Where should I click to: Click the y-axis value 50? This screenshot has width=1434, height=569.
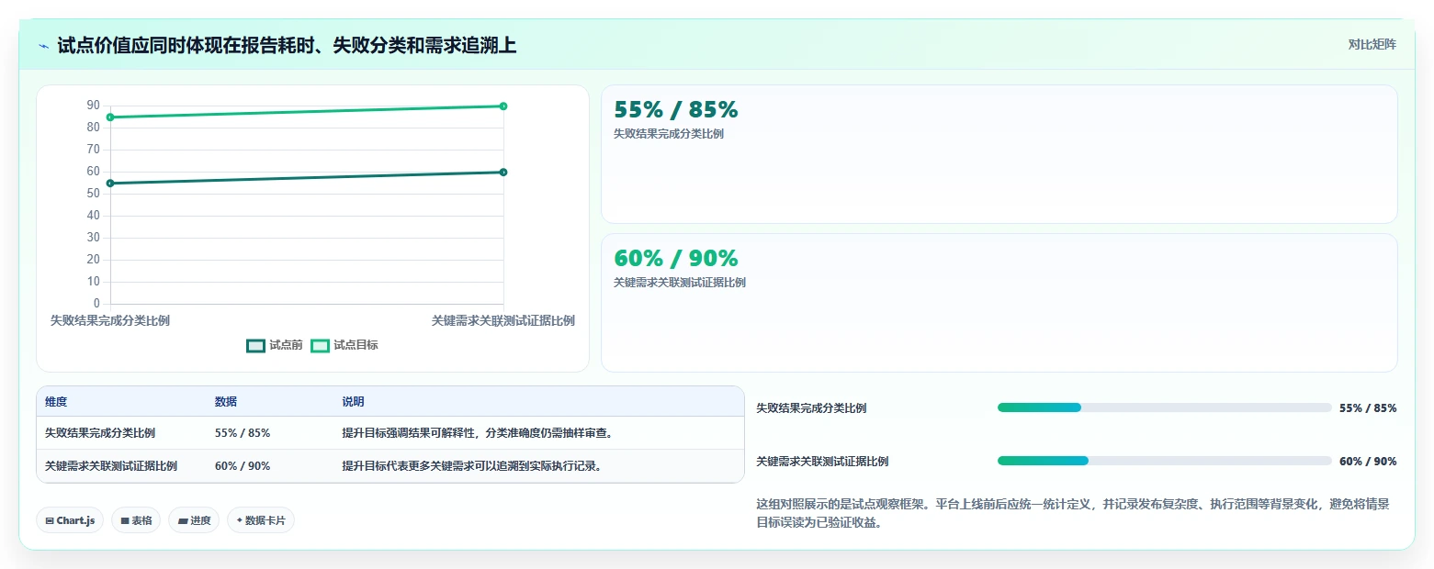(x=94, y=194)
